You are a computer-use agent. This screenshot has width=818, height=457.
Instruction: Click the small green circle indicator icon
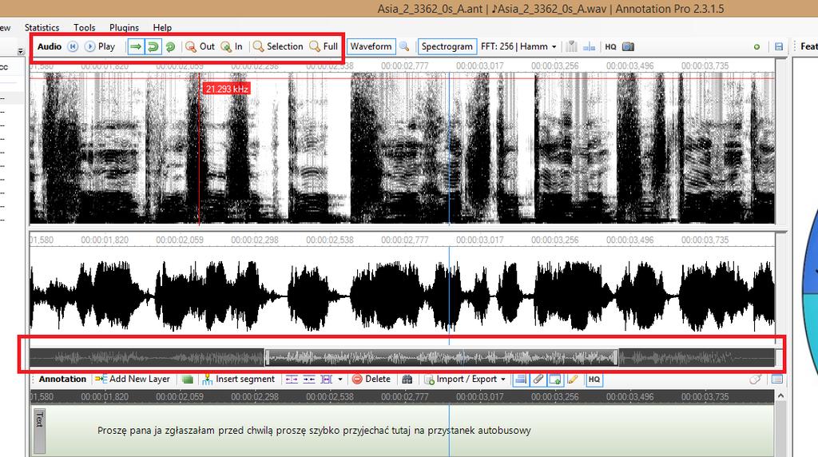point(757,47)
